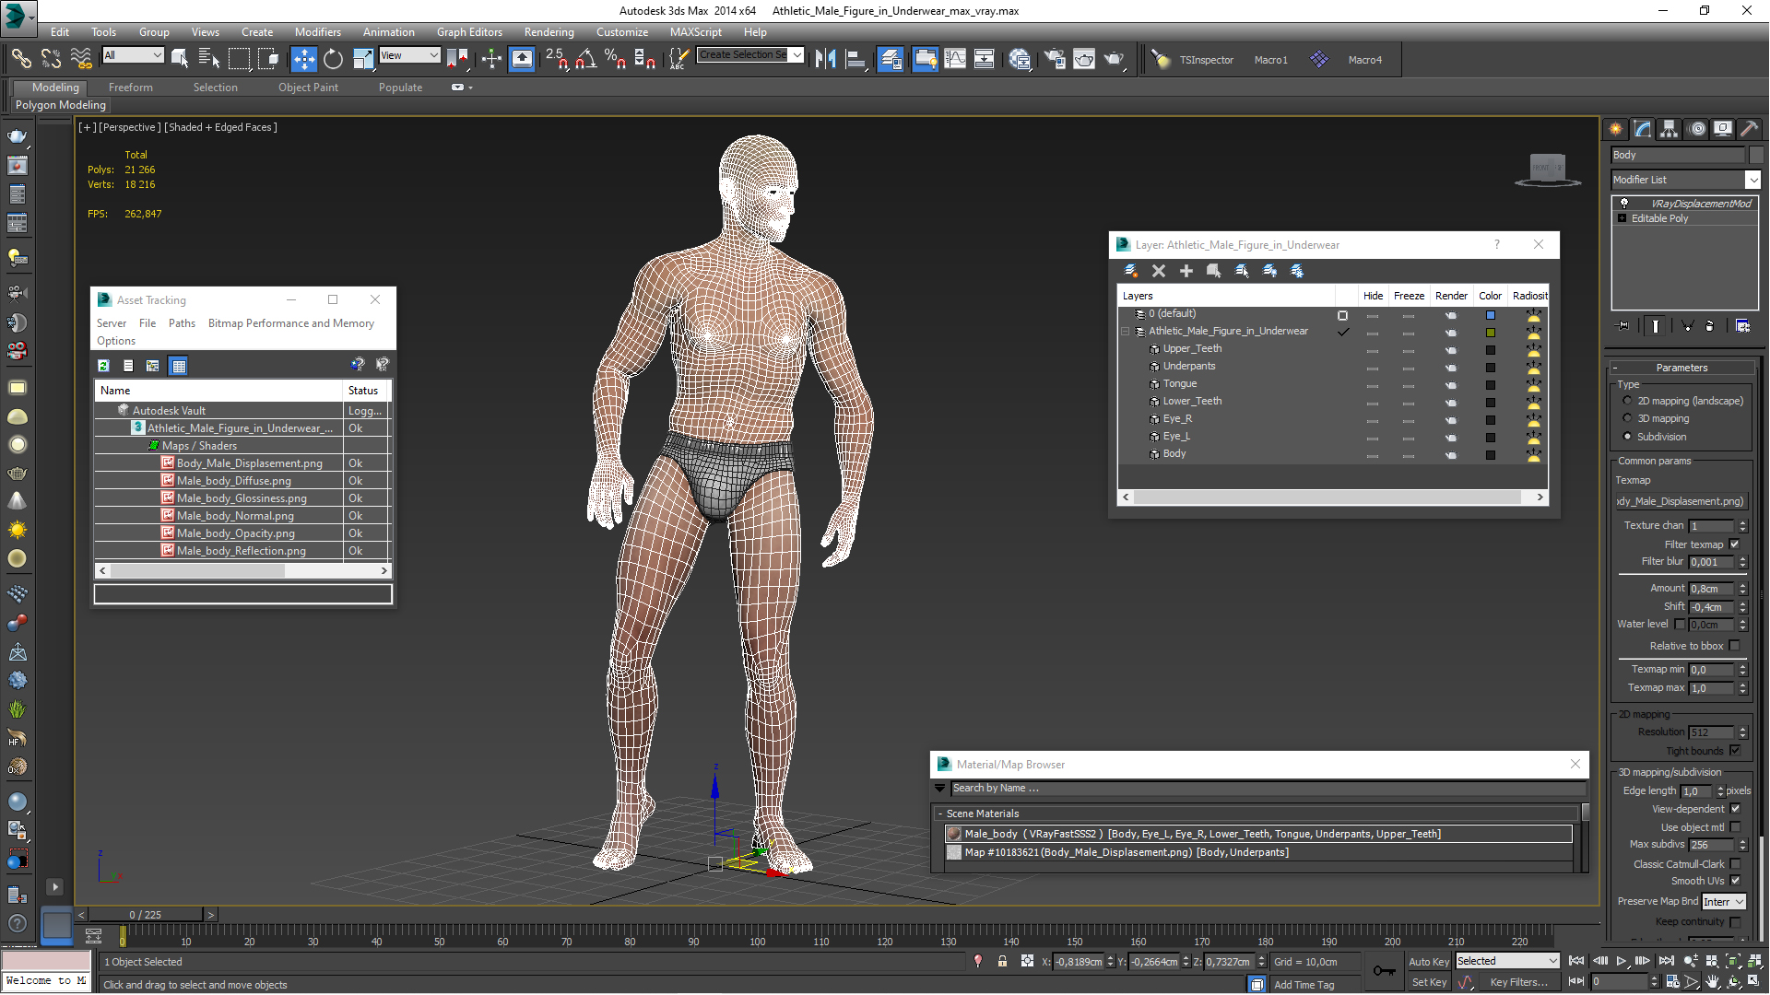Screen dimensions: 1770x995
Task: Click the Delete layer icon
Action: (1159, 271)
